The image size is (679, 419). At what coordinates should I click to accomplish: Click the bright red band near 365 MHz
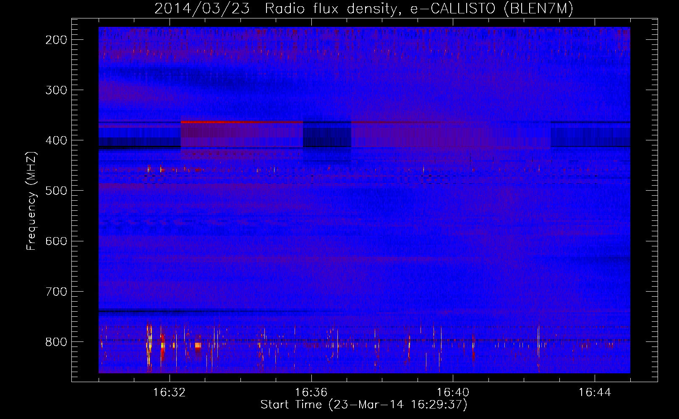(242, 122)
